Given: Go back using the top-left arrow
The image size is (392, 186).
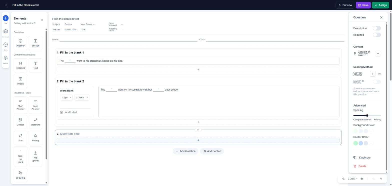Looking at the screenshot, I should click(6, 5).
